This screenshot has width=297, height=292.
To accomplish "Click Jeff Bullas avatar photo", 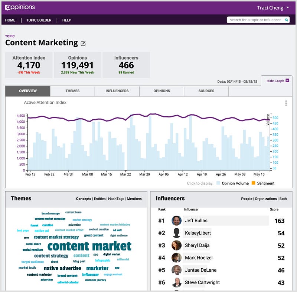I will click(x=177, y=220).
